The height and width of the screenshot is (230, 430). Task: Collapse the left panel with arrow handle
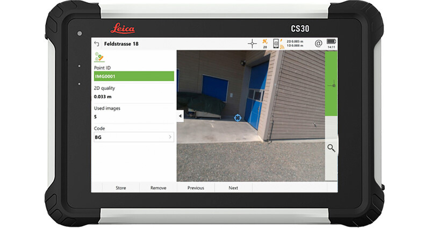(x=180, y=116)
